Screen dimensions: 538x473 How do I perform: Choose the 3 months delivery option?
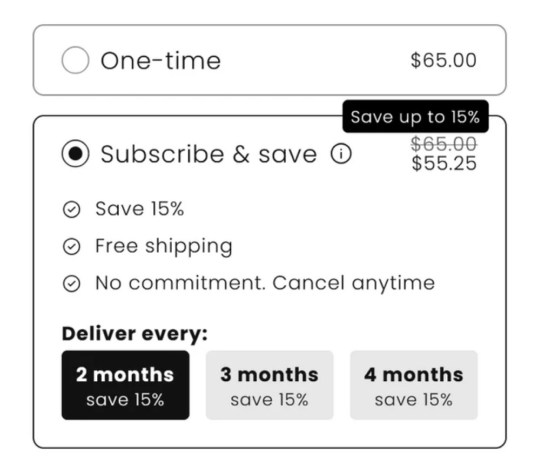click(270, 385)
